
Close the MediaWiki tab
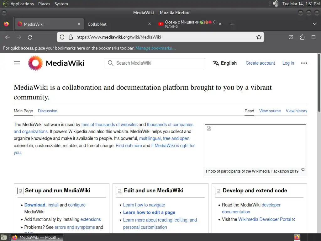(x=79, y=24)
